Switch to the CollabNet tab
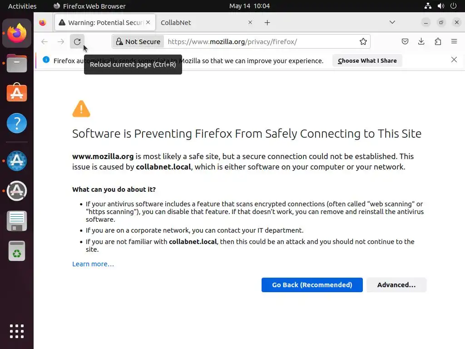The width and height of the screenshot is (465, 349). click(x=200, y=23)
